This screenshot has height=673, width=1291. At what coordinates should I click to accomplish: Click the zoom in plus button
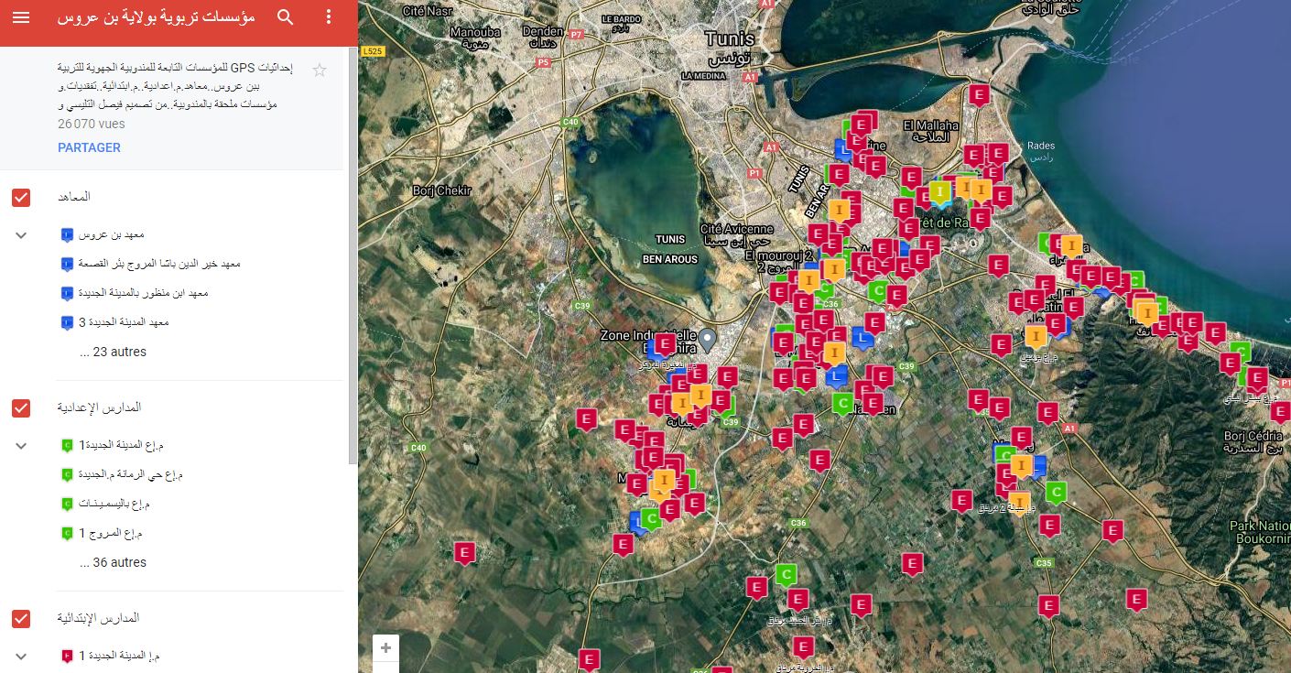pos(385,648)
